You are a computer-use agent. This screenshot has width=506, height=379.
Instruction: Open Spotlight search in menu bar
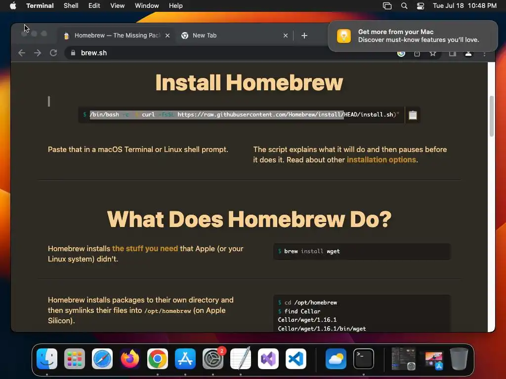coord(404,6)
